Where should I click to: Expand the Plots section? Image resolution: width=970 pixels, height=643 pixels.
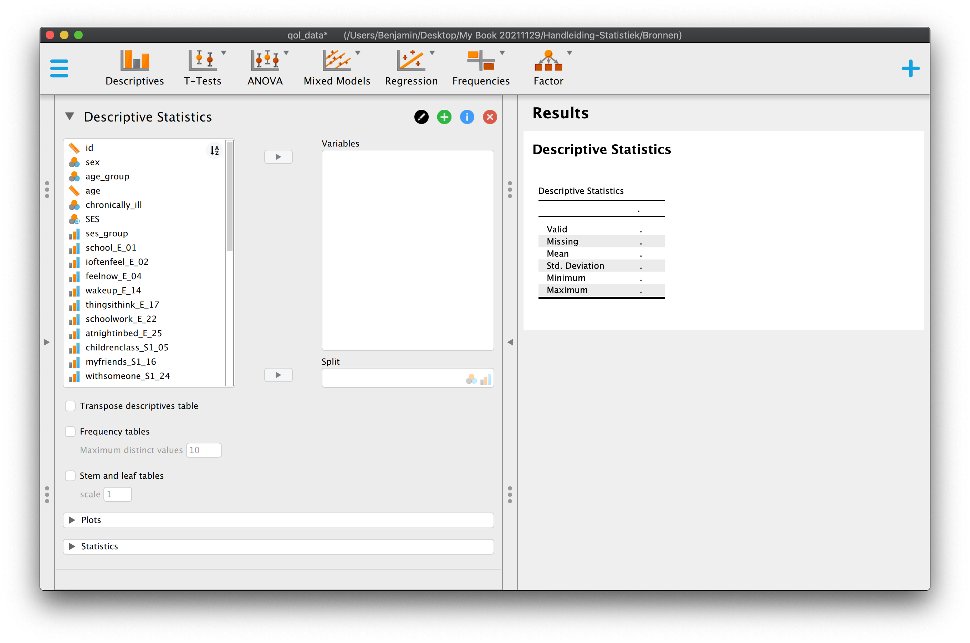[278, 520]
